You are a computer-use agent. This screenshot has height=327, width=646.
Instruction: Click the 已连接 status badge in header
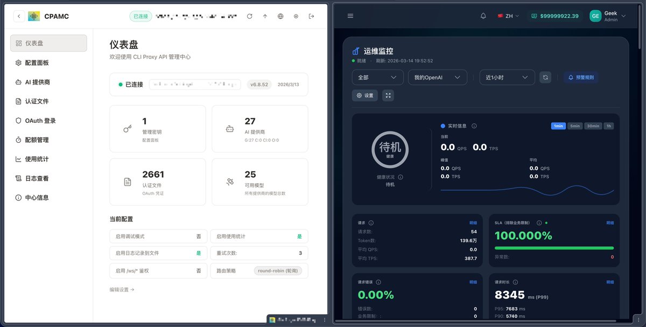point(141,16)
